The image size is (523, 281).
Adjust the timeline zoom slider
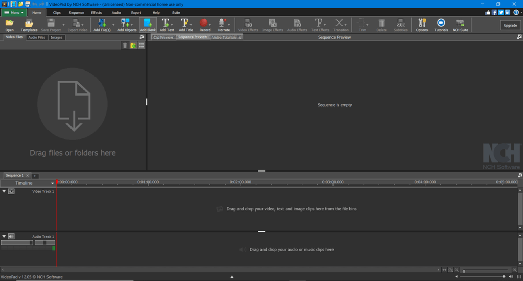(485, 270)
